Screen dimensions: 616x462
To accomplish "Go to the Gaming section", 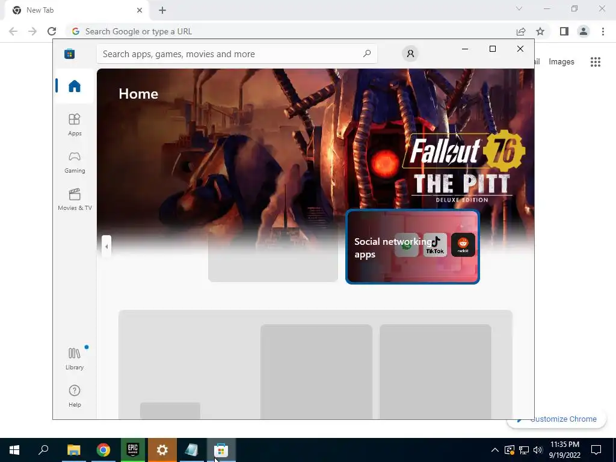I will (74, 162).
